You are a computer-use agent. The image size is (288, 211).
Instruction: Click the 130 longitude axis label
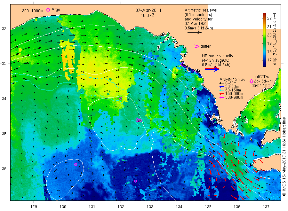point(63,207)
